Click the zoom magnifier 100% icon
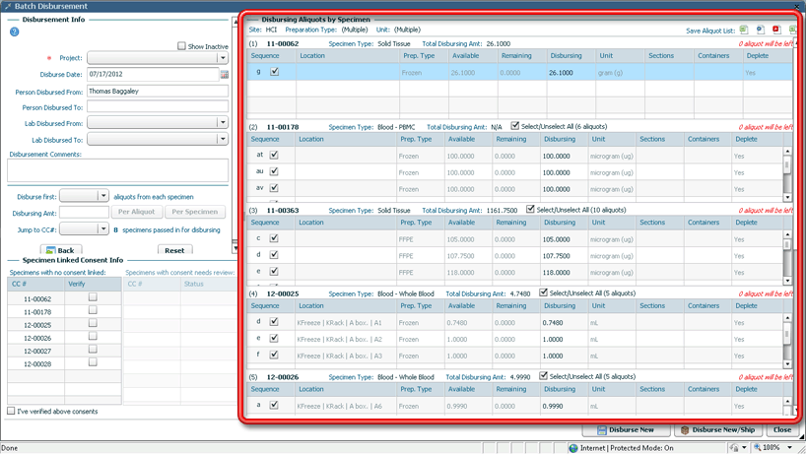 pos(757,447)
